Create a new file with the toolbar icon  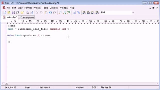[x=5, y=12]
